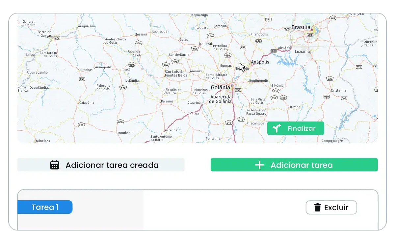Select the Tarea 1 tab label
395x243 pixels.
(x=45, y=207)
